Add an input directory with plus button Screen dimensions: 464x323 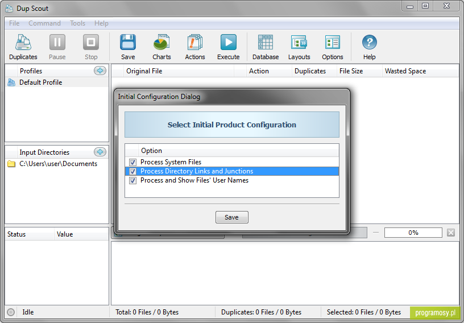coord(100,152)
